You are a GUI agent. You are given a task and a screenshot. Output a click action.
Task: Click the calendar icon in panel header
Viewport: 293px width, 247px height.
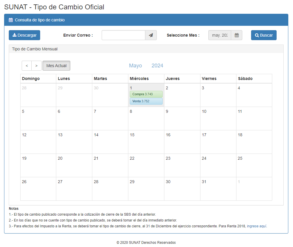coord(11,20)
